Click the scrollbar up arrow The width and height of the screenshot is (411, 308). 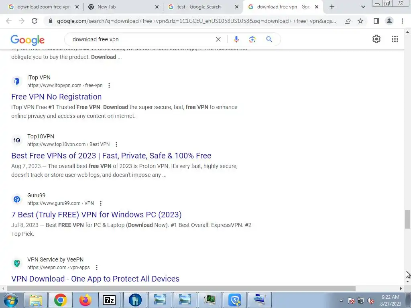[x=407, y=32]
